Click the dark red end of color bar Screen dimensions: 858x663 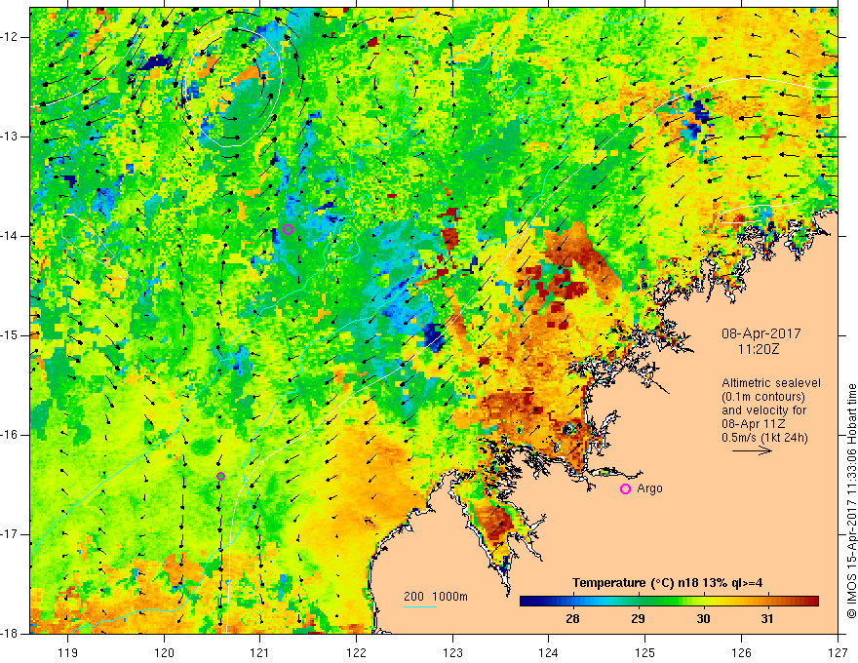tap(812, 602)
